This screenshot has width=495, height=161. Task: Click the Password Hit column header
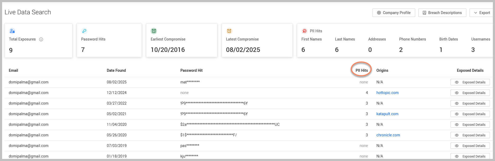(x=191, y=70)
